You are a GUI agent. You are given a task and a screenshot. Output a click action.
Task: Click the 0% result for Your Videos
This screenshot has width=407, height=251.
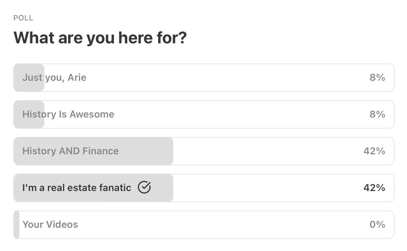point(377,224)
